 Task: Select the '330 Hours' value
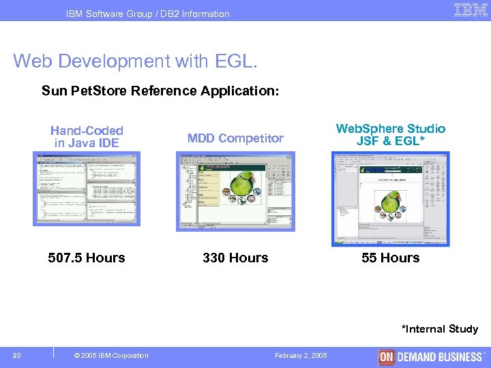[x=235, y=258]
